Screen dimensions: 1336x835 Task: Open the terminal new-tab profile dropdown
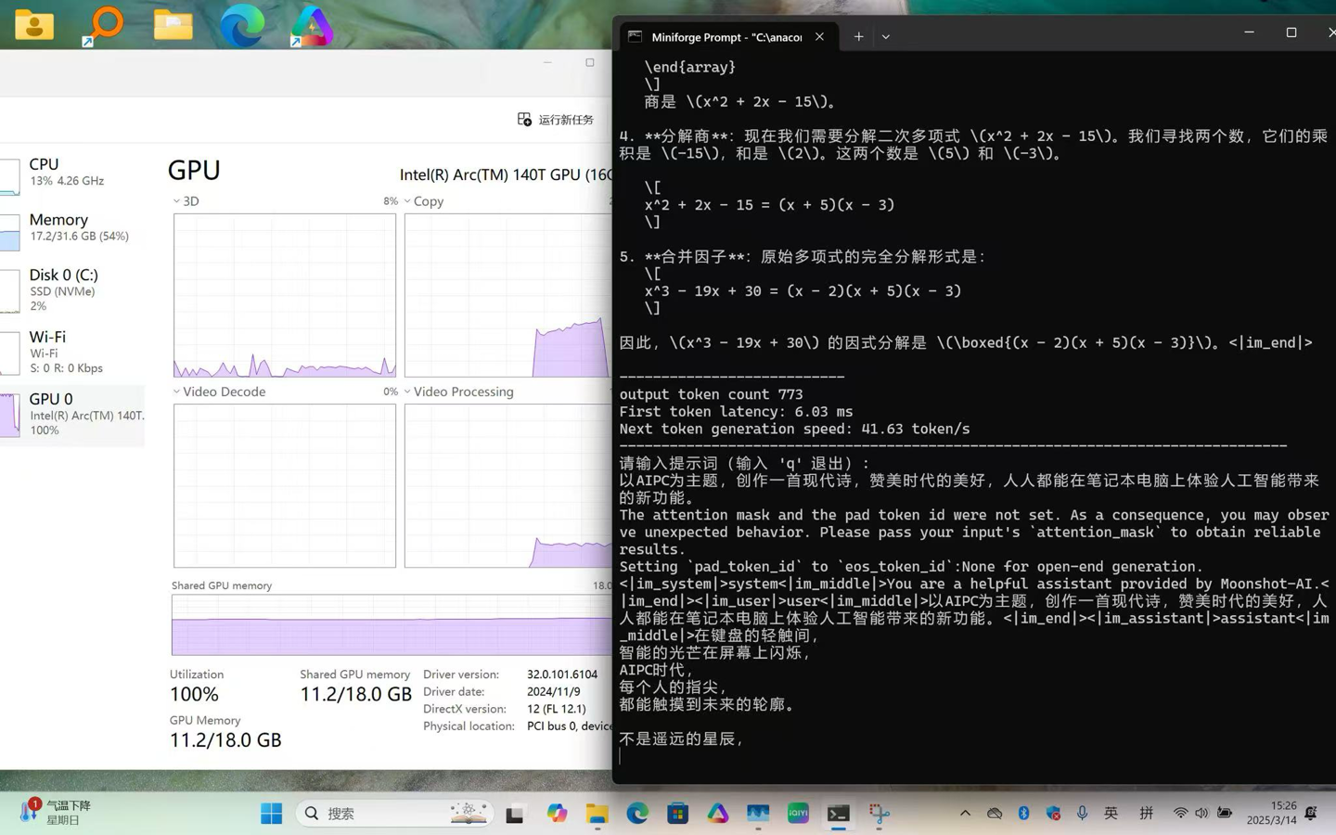[x=885, y=37]
